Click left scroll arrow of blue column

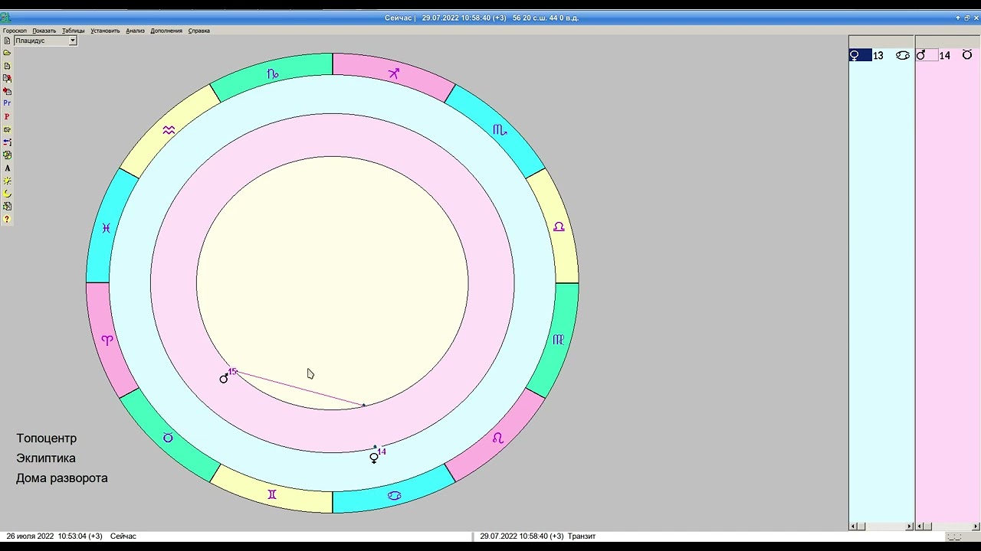click(x=853, y=526)
